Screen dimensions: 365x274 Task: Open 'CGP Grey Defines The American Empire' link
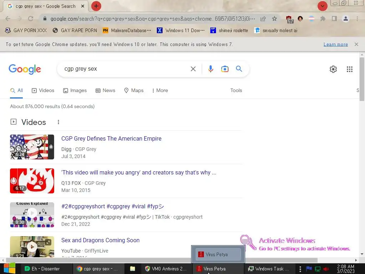point(111,139)
